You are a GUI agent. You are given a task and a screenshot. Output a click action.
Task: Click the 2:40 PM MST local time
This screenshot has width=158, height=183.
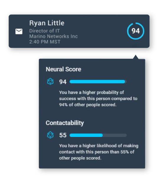pyautogui.click(x=45, y=42)
